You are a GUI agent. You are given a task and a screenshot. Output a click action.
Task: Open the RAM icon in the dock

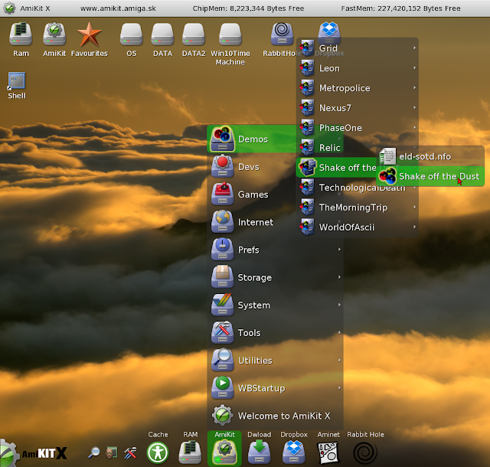tap(190, 452)
